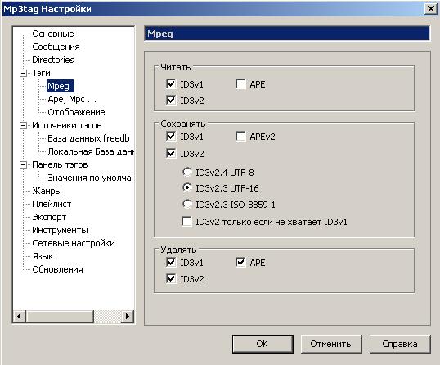Screen dimensions: 440x365
Task: Open Сообщения settings page
Action: (56, 47)
